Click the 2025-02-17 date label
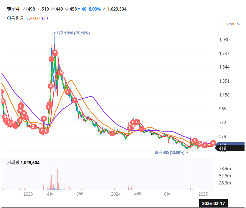This screenshot has width=246, height=208. pos(214,203)
